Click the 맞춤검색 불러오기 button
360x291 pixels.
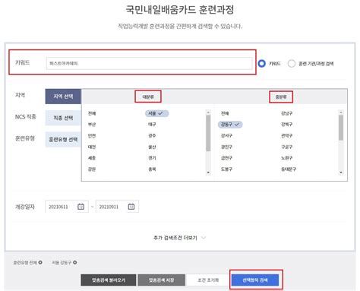(x=109, y=280)
